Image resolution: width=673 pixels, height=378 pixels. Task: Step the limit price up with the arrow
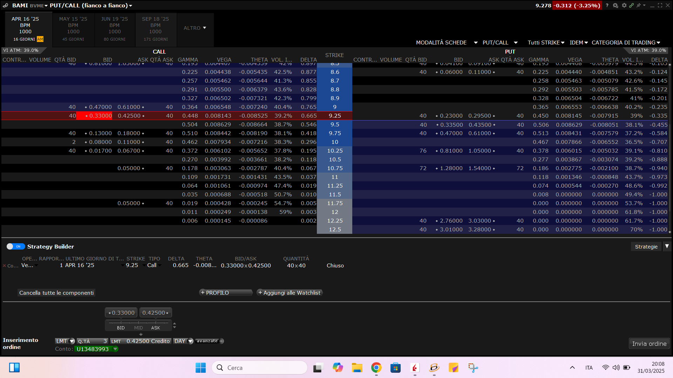[x=175, y=323]
